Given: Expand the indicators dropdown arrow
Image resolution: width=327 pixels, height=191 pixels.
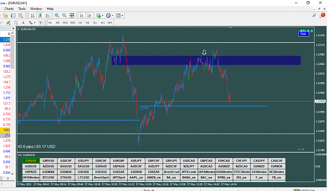Looking at the screenshot, I should [103, 15].
